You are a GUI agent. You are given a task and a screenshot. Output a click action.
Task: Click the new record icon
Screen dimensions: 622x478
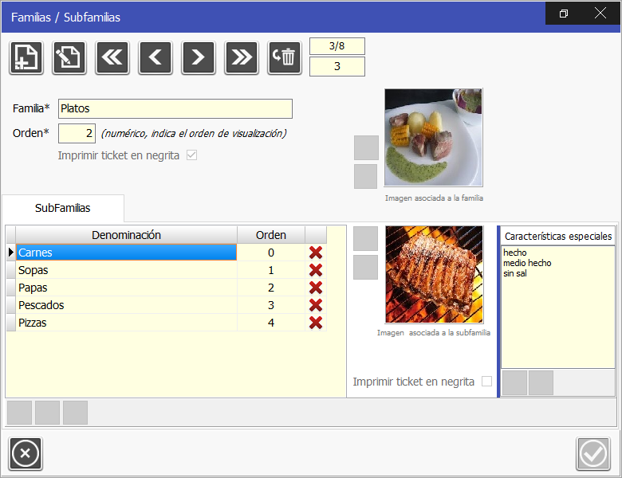pos(26,58)
